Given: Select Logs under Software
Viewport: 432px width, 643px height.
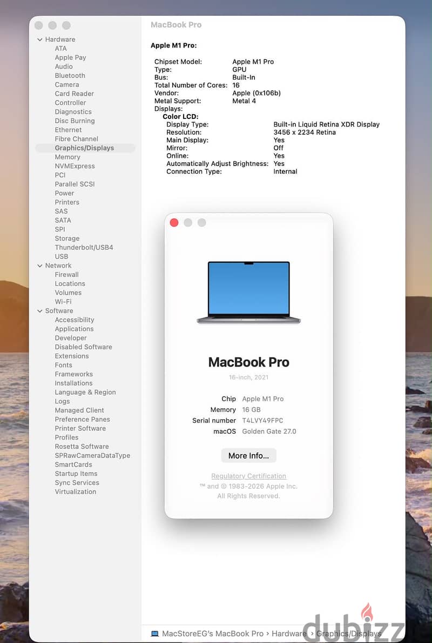Looking at the screenshot, I should click(x=62, y=401).
